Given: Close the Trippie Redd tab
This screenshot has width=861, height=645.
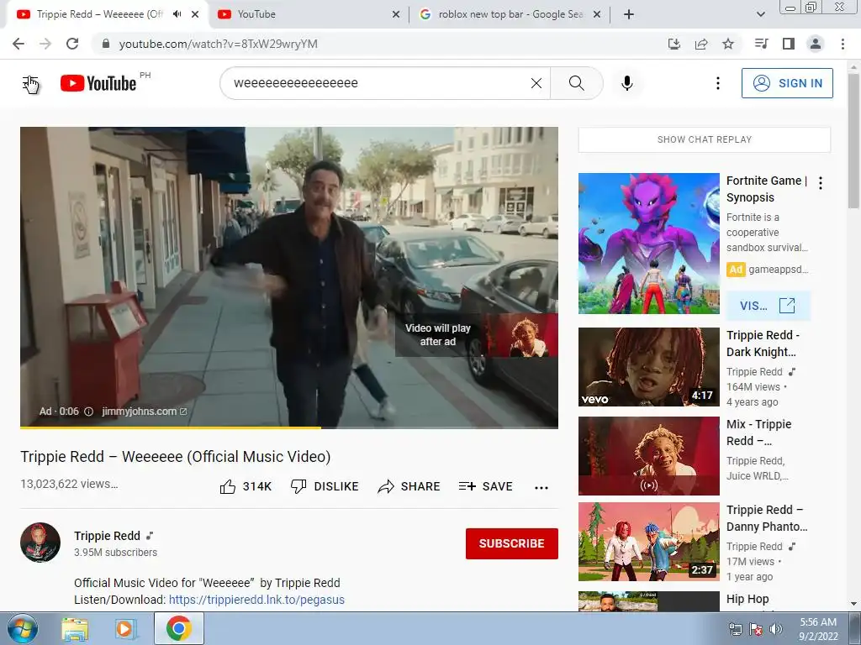Looking at the screenshot, I should (195, 14).
